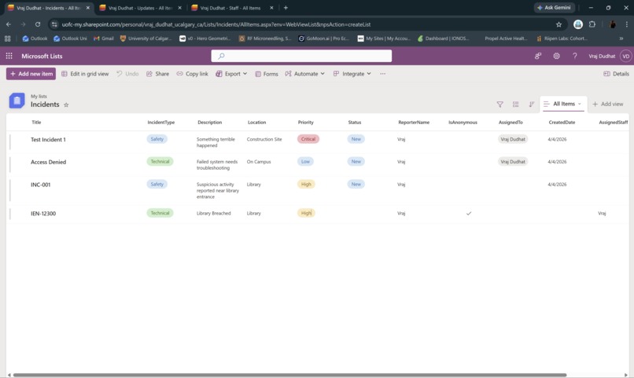Click the VD account avatar
634x378 pixels.
click(626, 56)
